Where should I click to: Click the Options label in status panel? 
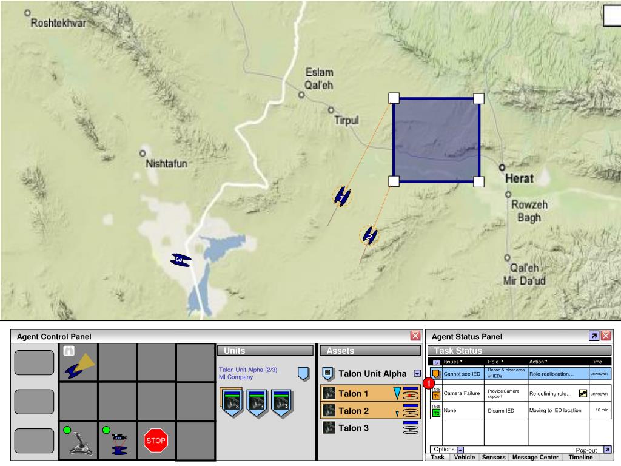[444, 449]
